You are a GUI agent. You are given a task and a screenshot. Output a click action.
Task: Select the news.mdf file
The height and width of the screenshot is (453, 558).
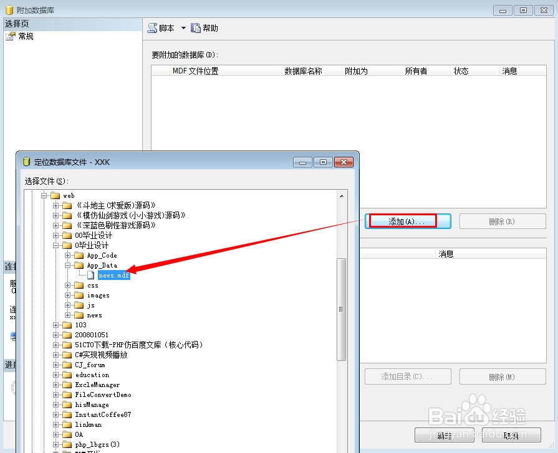[114, 276]
